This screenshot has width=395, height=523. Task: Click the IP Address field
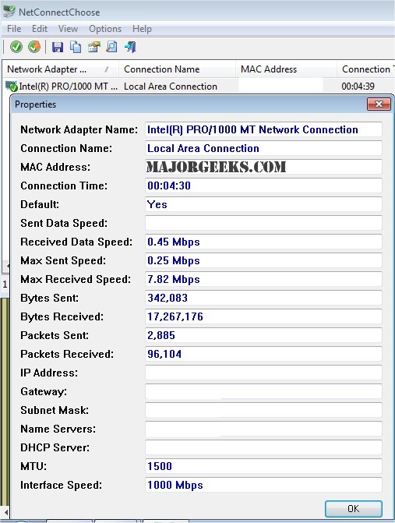pyautogui.click(x=263, y=373)
